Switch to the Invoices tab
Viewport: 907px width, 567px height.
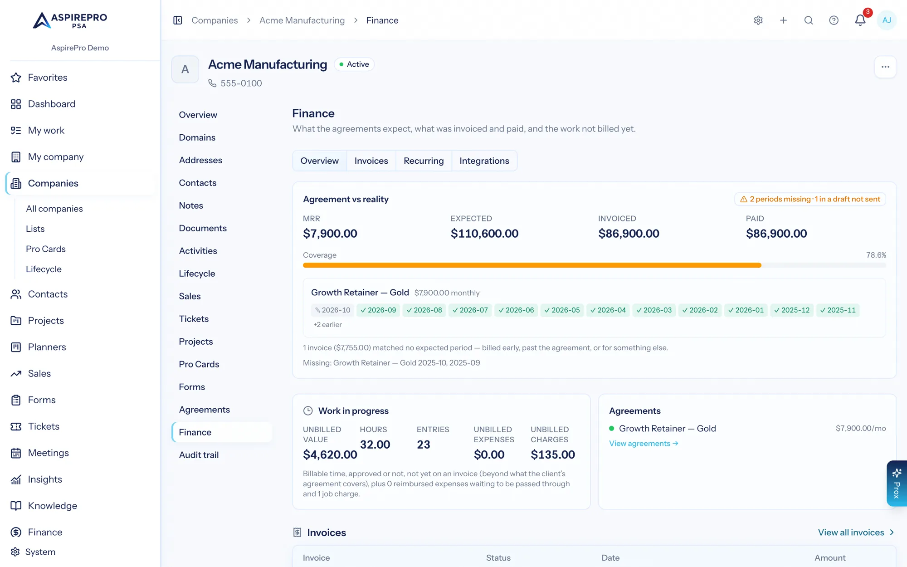(x=371, y=161)
